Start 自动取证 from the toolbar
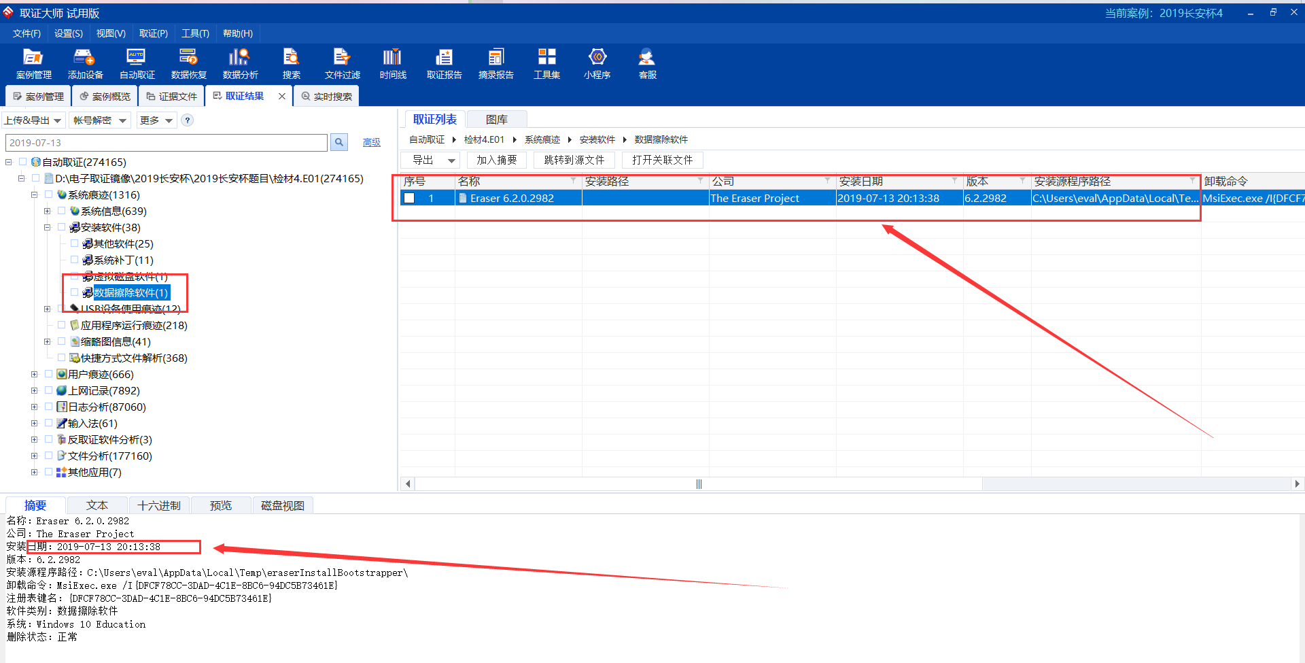 pos(137,64)
